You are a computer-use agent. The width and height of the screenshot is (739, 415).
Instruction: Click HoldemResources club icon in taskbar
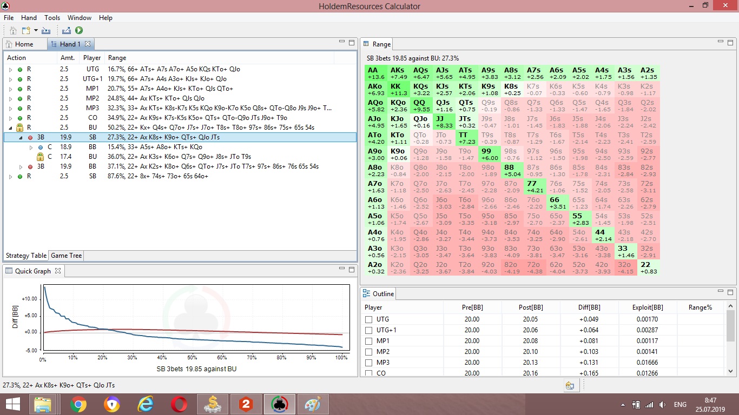point(280,404)
